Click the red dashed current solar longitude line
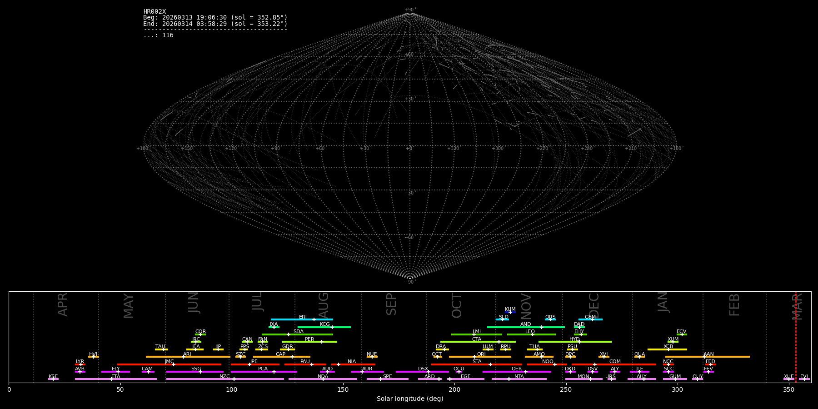 click(796, 337)
